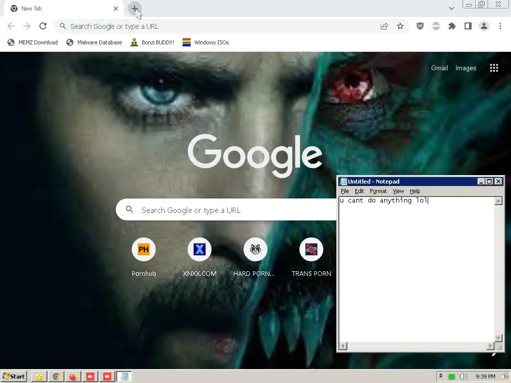Select the Notepad taskbar button
511x383 pixels.
tap(124, 377)
